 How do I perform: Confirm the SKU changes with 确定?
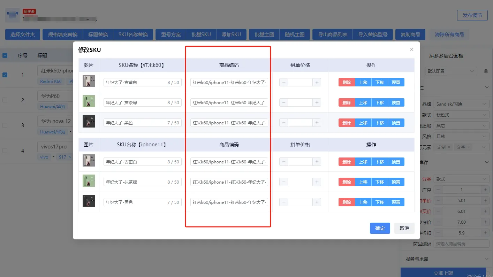(380, 228)
